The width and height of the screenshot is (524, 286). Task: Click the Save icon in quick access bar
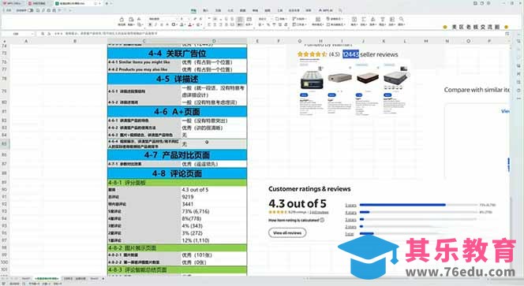[39, 10]
